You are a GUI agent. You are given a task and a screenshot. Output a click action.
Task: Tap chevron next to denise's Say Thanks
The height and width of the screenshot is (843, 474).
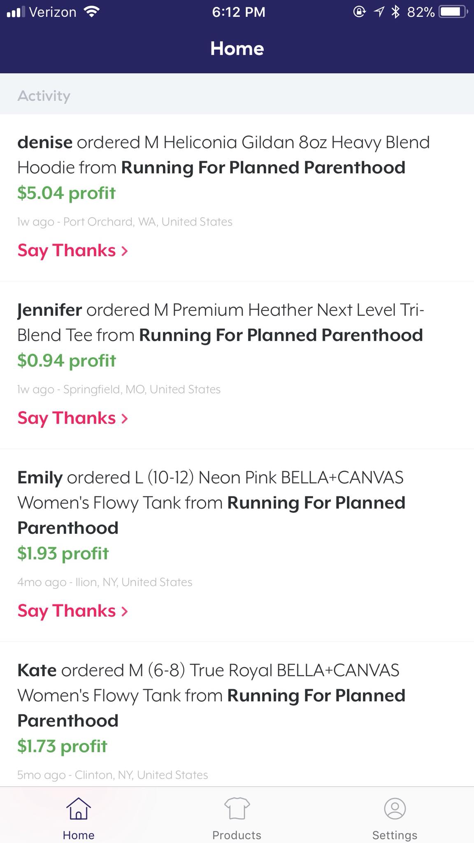point(125,251)
